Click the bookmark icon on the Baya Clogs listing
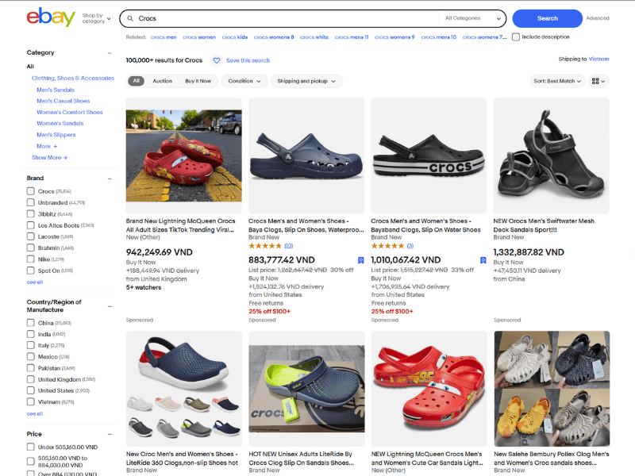 point(360,259)
